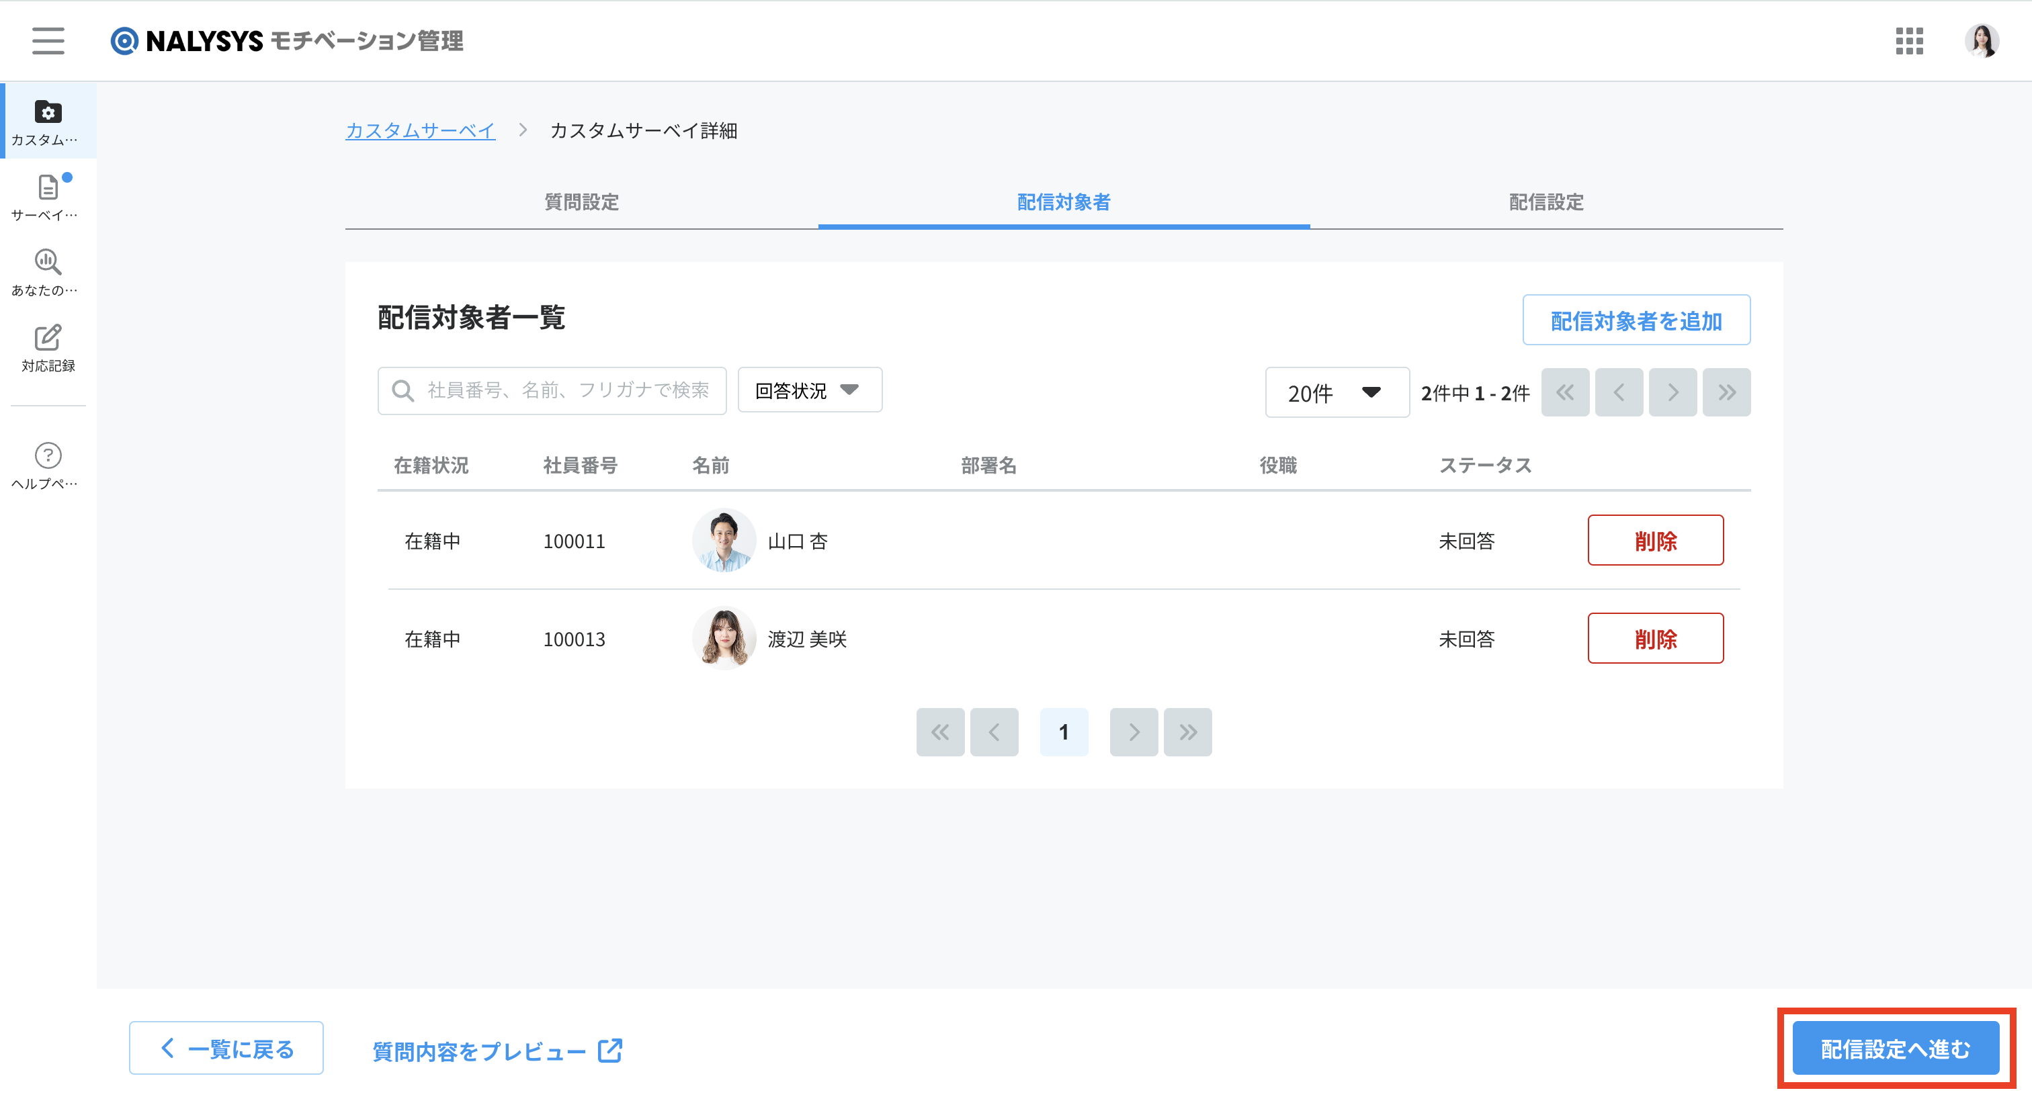Click 配信対象者を追加 button
This screenshot has width=2032, height=1107.
tap(1636, 320)
